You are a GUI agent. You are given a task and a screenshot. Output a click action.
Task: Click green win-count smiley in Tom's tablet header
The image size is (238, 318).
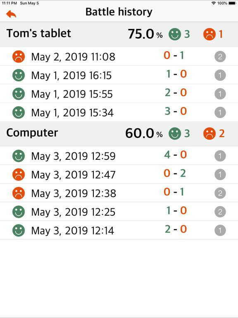tap(175, 34)
